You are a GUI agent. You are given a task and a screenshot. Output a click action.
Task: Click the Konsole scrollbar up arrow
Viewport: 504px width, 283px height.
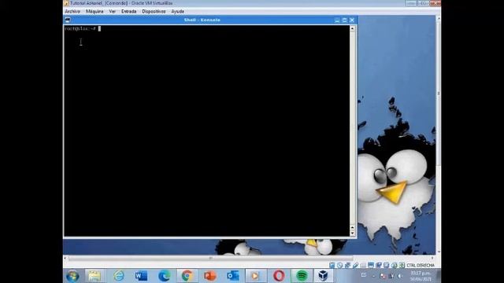[353, 28]
